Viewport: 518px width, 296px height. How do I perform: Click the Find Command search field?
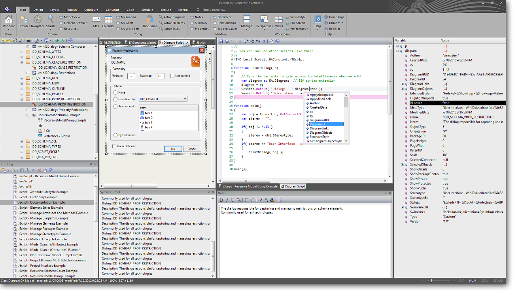pyautogui.click(x=214, y=9)
